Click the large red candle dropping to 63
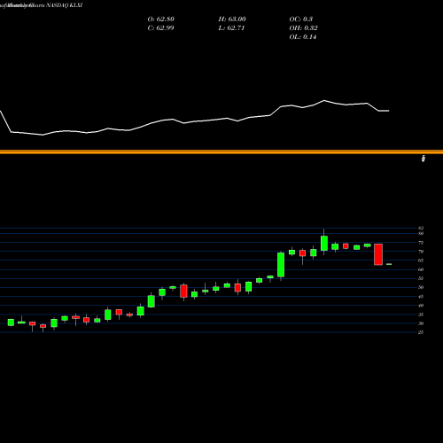Image resolution: width=443 pixels, height=443 pixels. [x=378, y=254]
